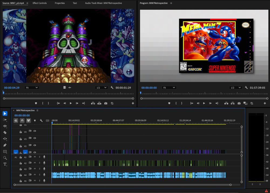The height and width of the screenshot is (193, 270).
Task: Open Program monitor 1/2 resolution dropdown
Action: tap(236, 88)
